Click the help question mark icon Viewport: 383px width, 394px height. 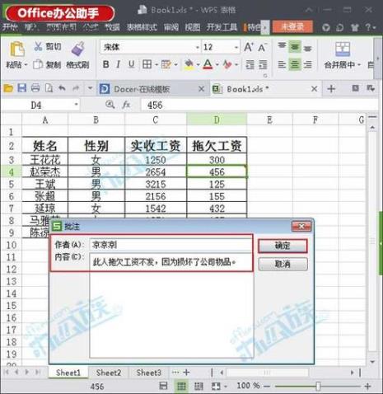pos(368,27)
